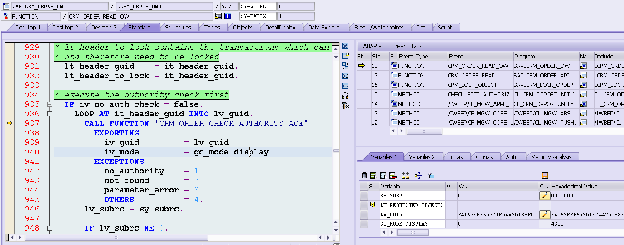624x245 pixels.
Task: Click the pencil edit icon for SY-SUBRC
Action: tap(544, 196)
